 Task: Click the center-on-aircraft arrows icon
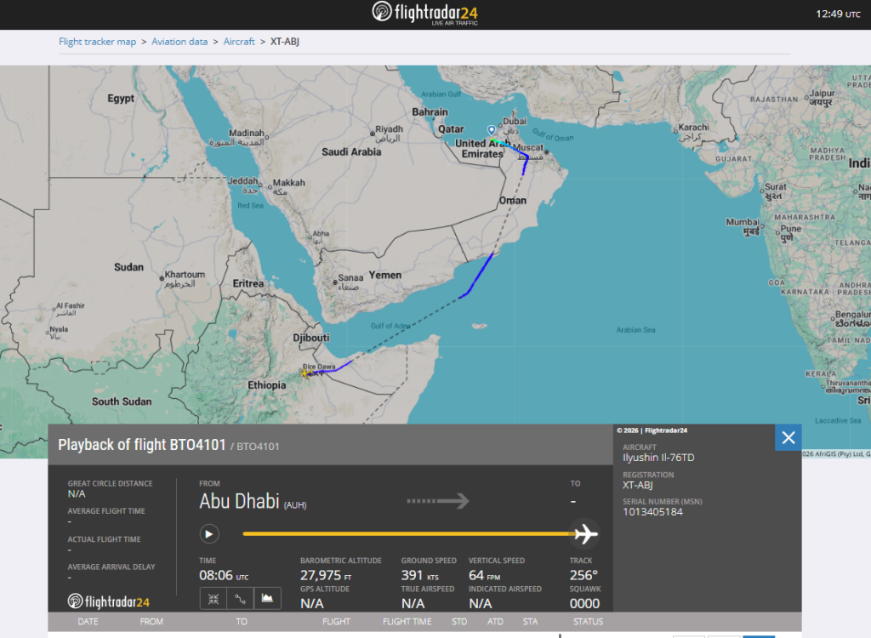point(213,599)
